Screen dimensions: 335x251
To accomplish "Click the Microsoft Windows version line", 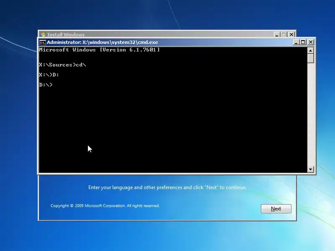I will click(99, 50).
